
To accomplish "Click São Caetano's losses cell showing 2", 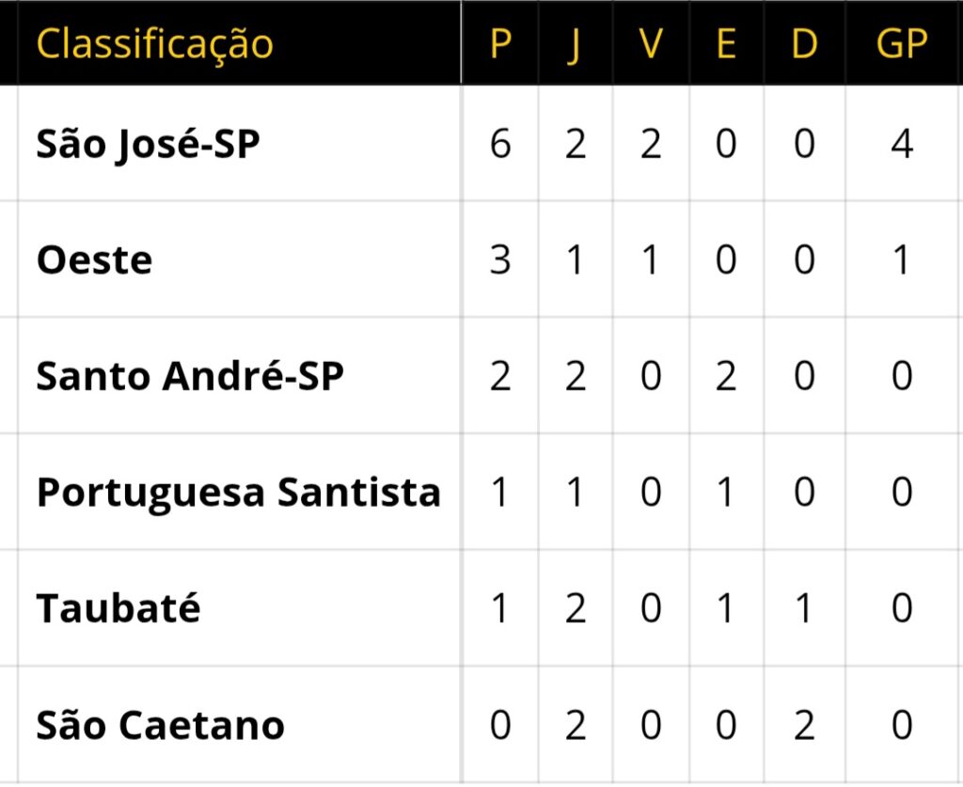I will pyautogui.click(x=803, y=725).
